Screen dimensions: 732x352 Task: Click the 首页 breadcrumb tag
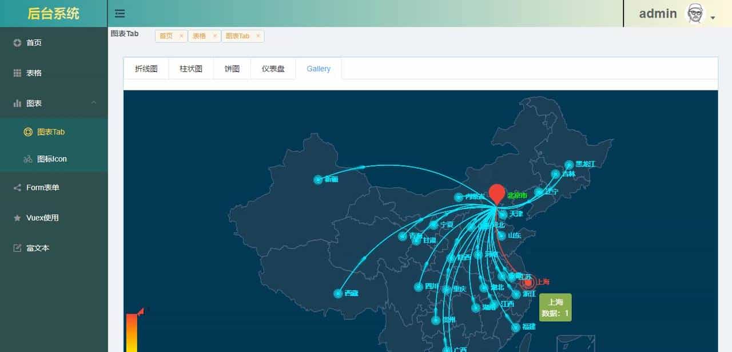tap(168, 35)
